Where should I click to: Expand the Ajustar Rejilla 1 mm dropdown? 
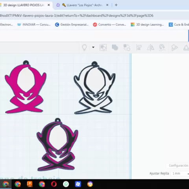(180, 174)
